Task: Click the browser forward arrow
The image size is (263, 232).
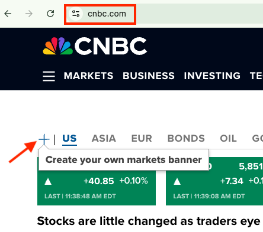Action: tap(29, 14)
